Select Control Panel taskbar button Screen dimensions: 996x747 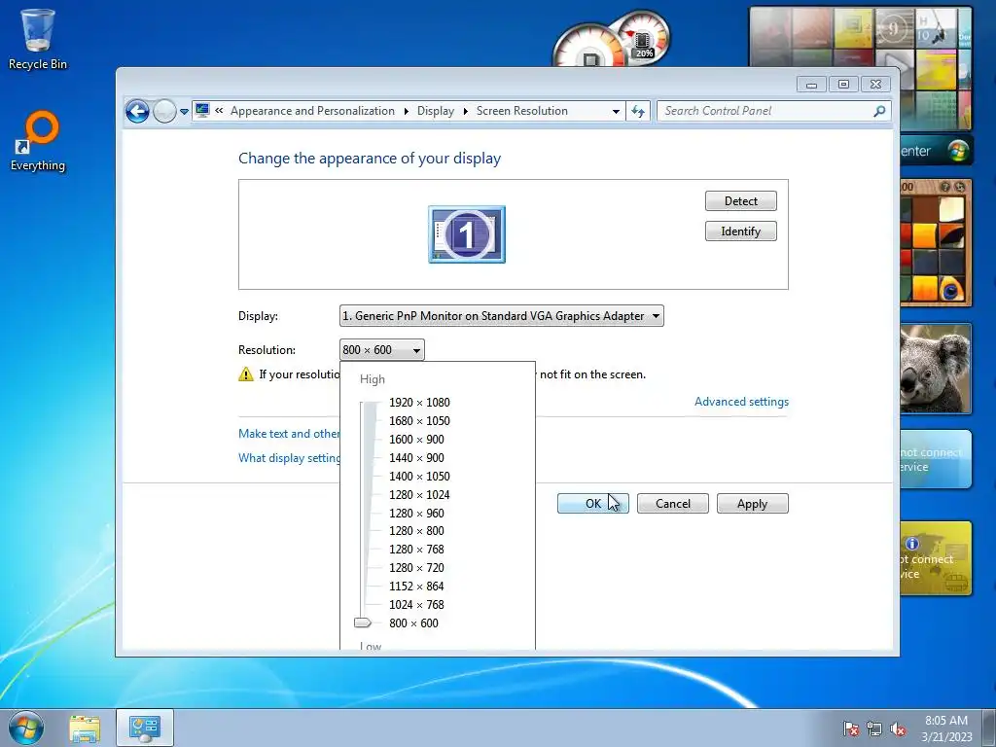point(144,728)
